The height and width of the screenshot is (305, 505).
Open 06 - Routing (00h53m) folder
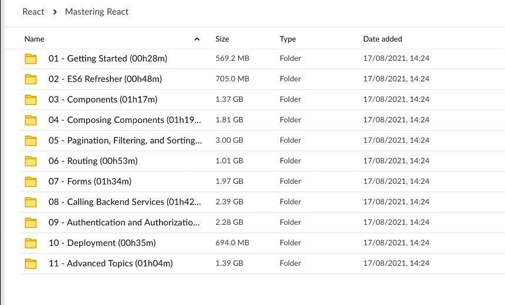tap(93, 161)
